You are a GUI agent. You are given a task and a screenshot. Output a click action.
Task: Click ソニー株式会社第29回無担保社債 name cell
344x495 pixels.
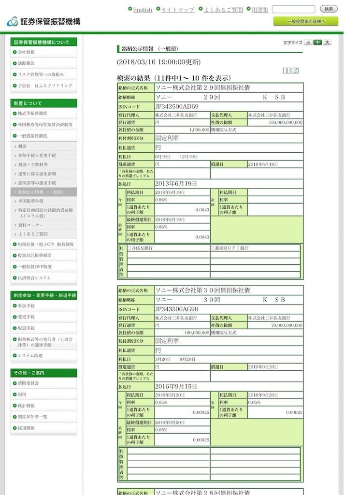tap(229, 88)
